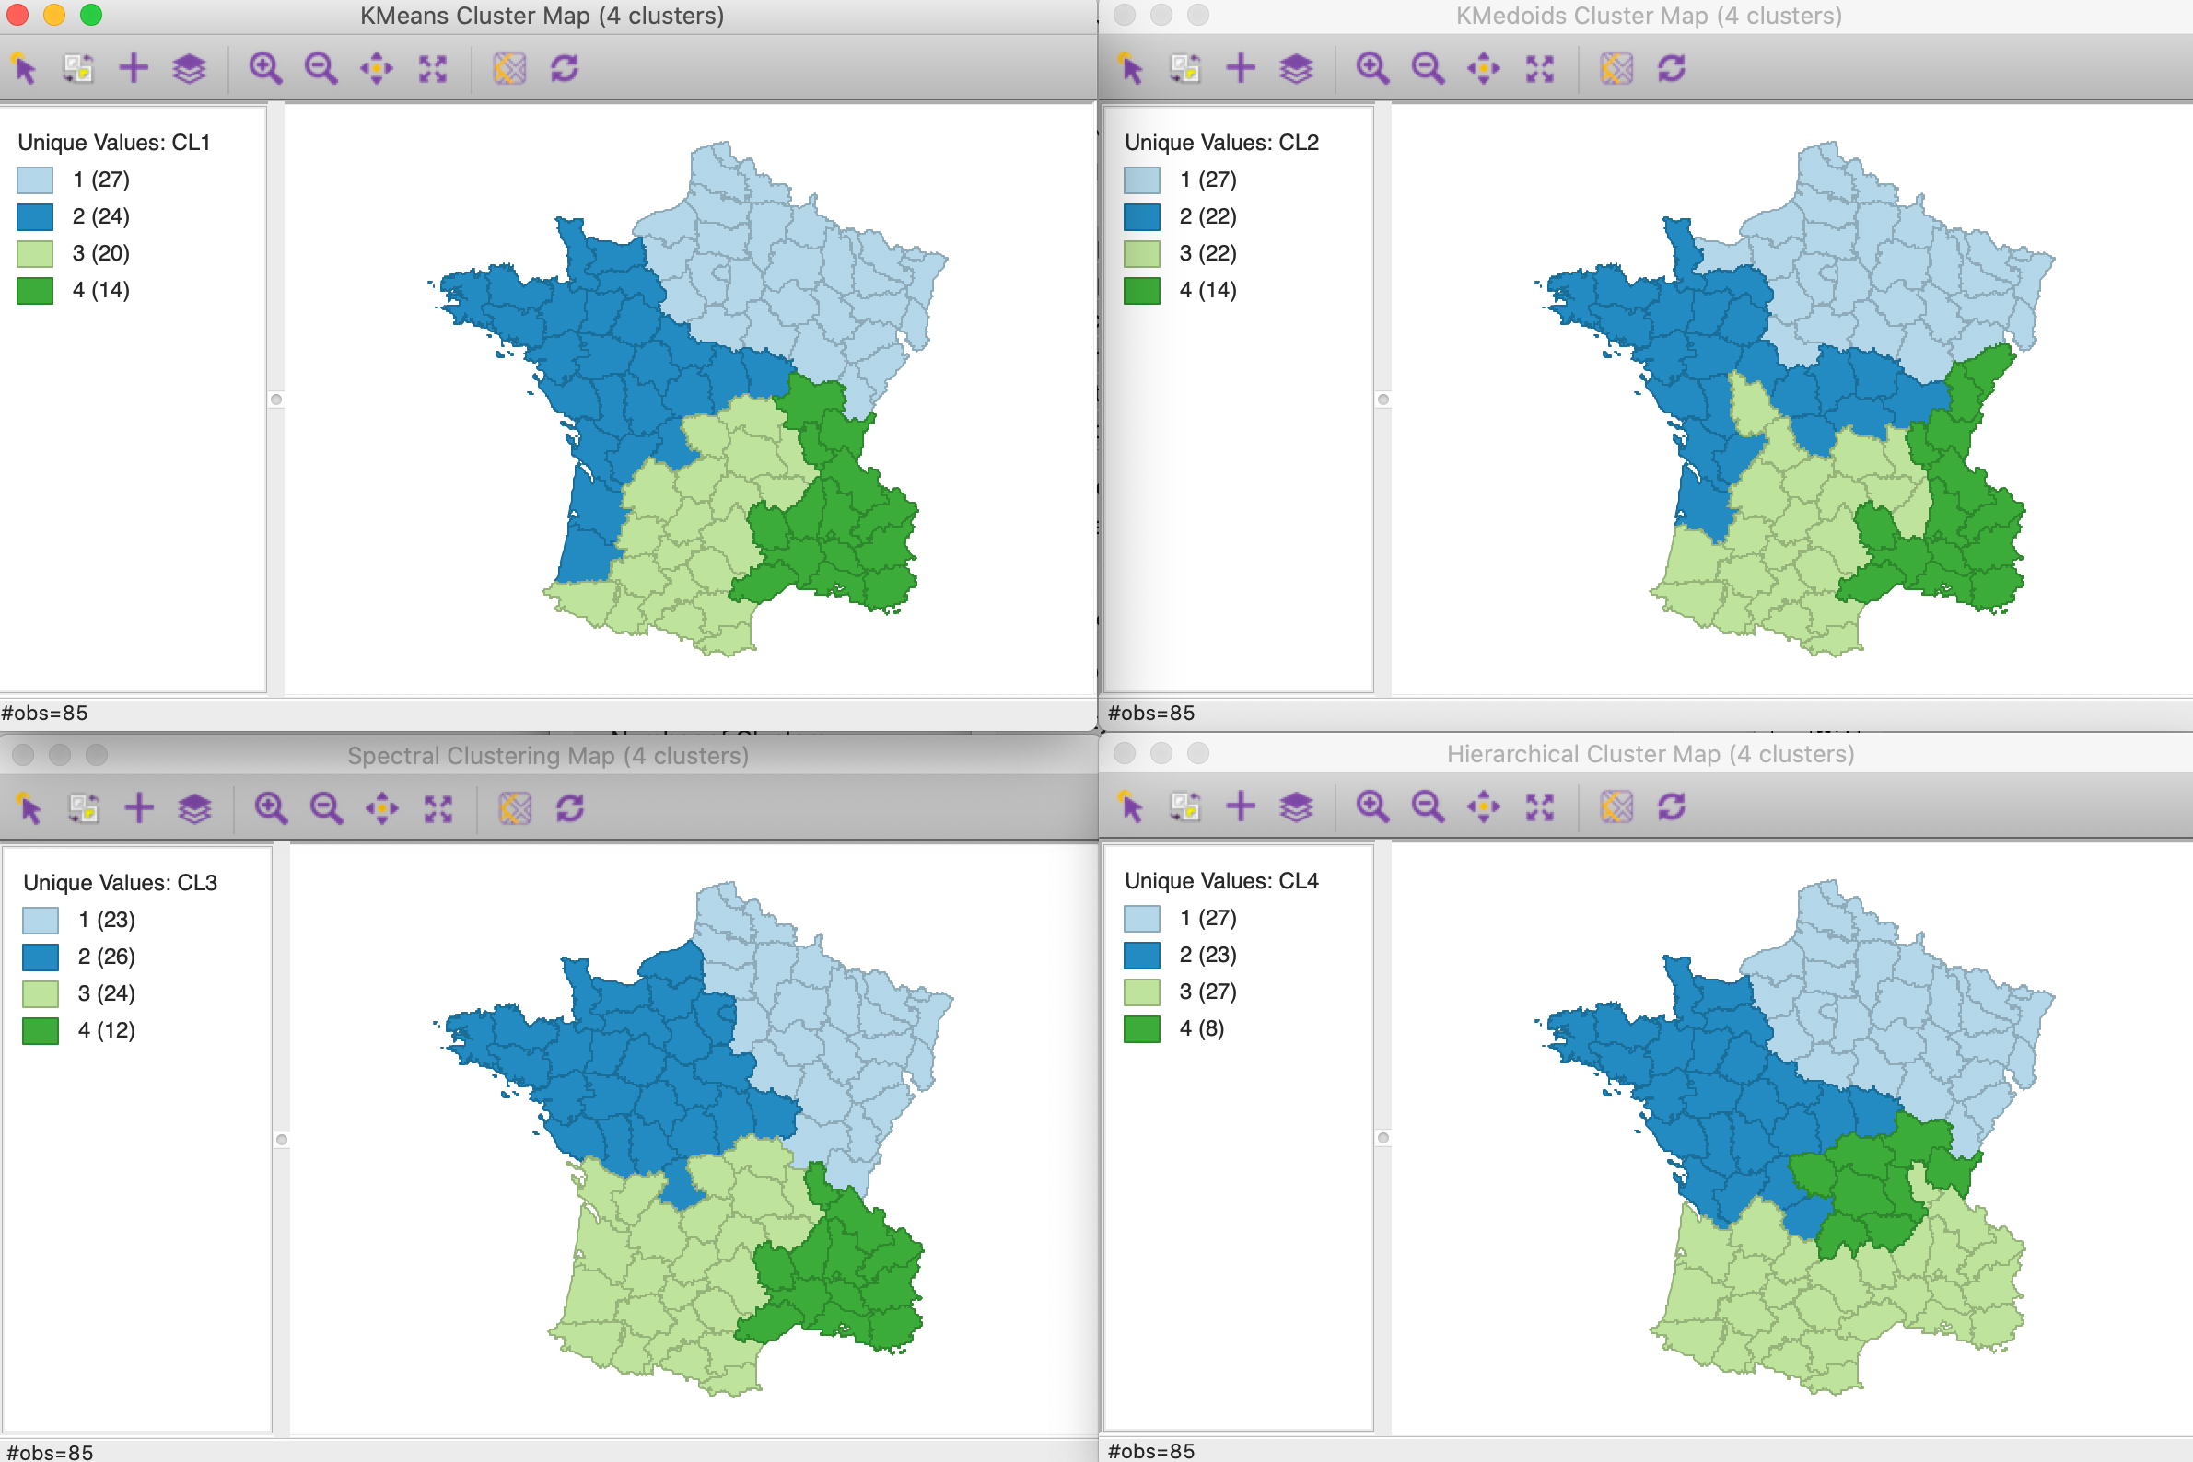Click basemap icon in Spectral Clustering toolbar
Screen dimensions: 2193x1462
coord(515,807)
